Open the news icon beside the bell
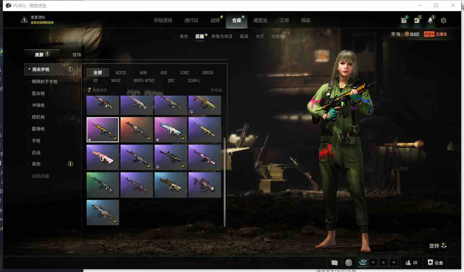The width and height of the screenshot is (464, 272). click(417, 20)
